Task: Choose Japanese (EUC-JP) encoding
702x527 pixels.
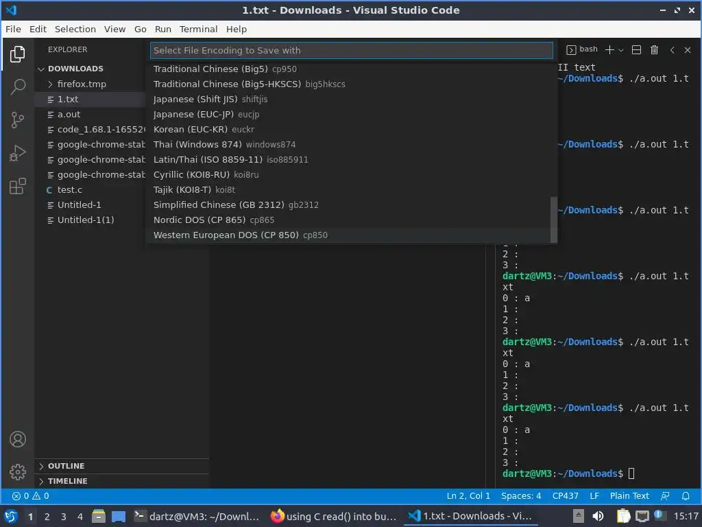Action: [348, 115]
